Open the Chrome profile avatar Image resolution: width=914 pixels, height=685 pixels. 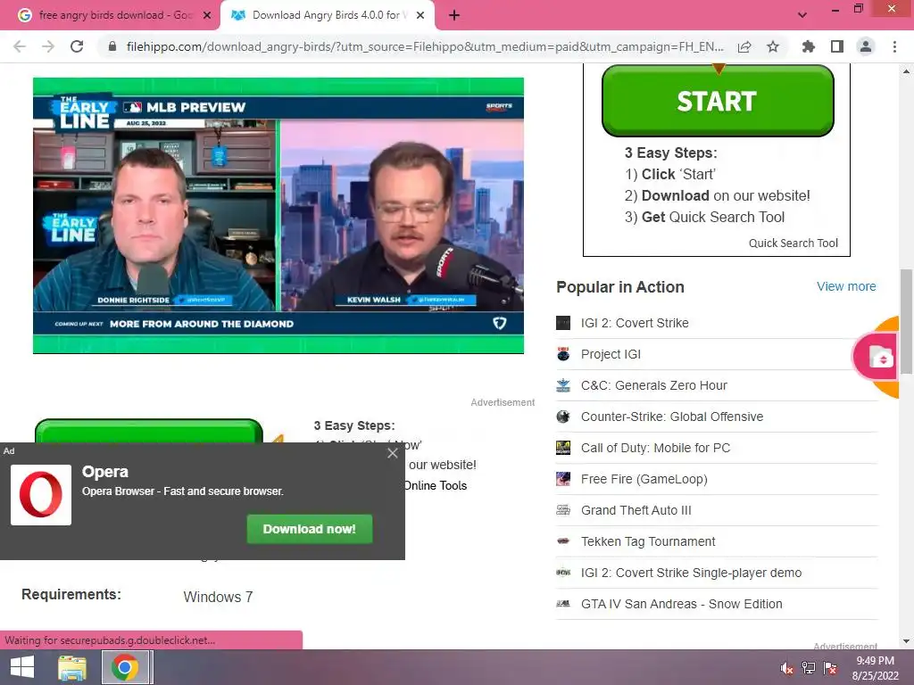(x=866, y=46)
